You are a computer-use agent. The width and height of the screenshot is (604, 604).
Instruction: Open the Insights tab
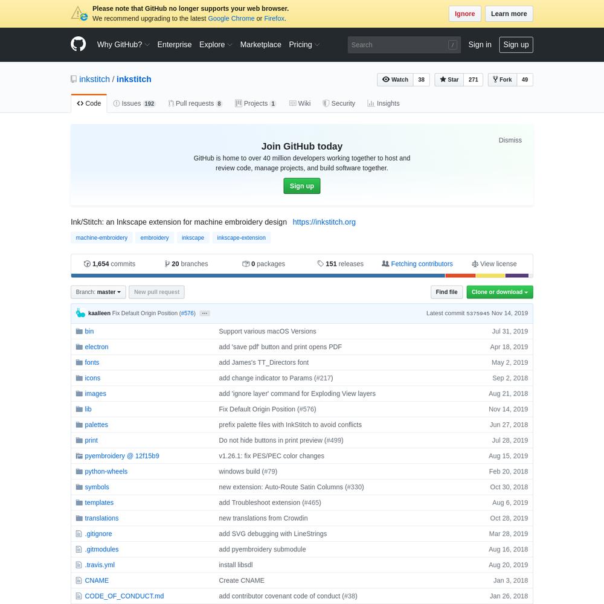(384, 103)
